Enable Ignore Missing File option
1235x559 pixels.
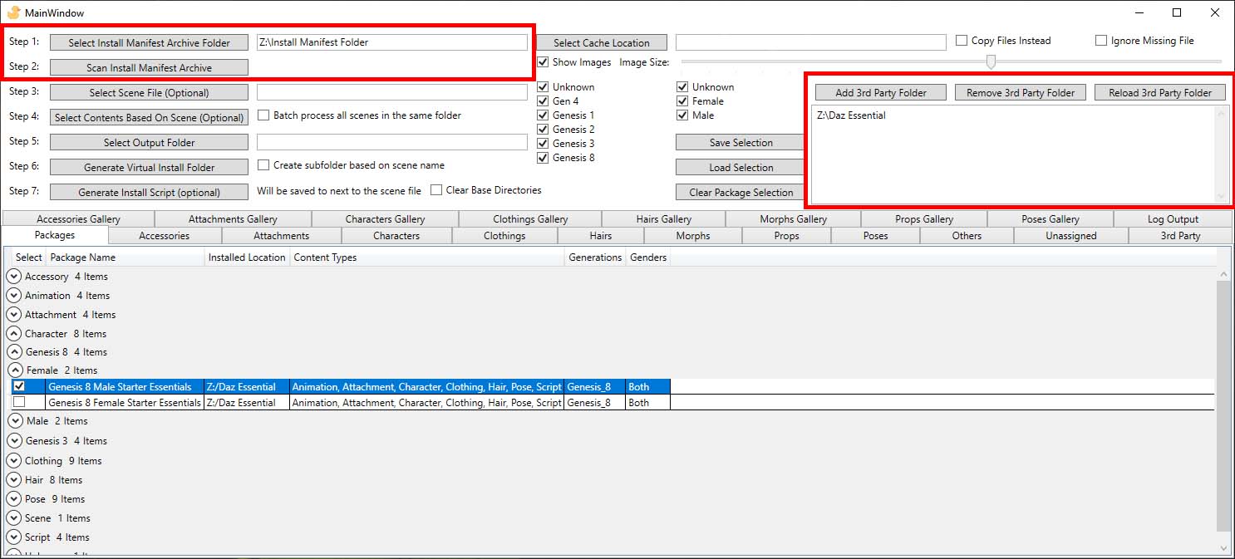[x=1101, y=40]
